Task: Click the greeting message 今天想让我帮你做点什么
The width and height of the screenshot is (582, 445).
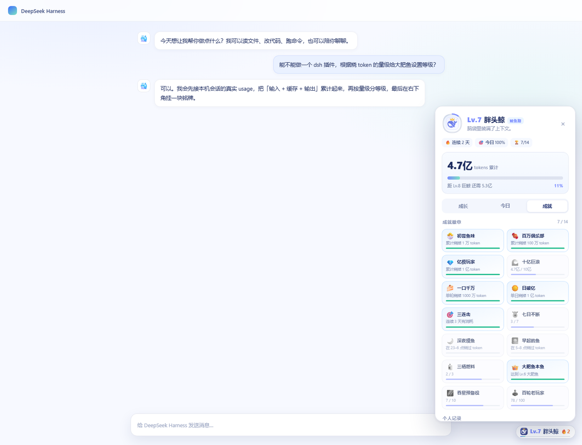Action: click(256, 41)
